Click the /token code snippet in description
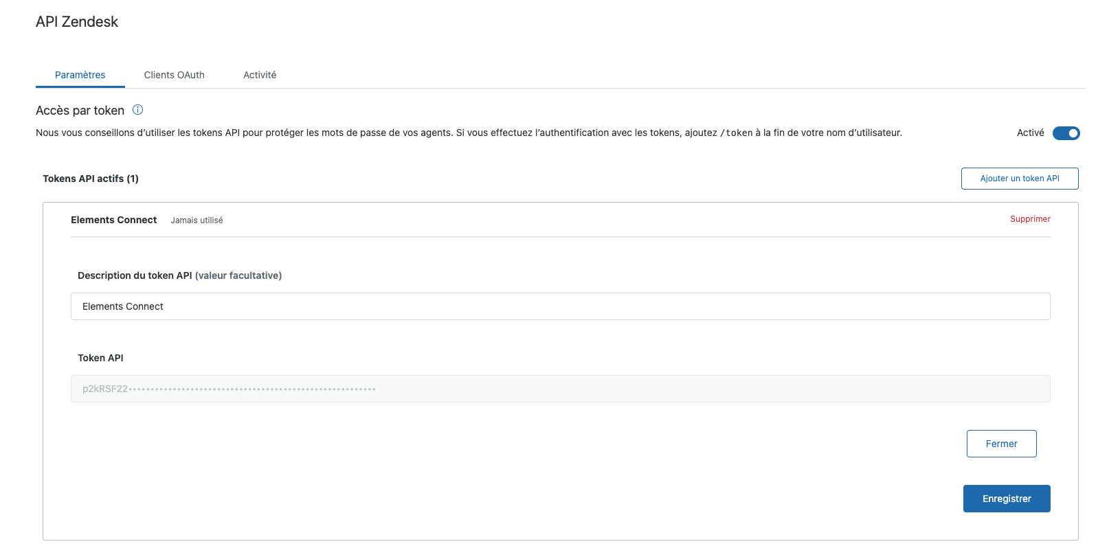This screenshot has width=1120, height=557. [736, 133]
